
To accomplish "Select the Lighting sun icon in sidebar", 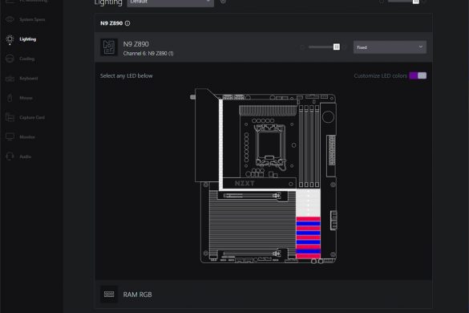I will click(x=10, y=39).
